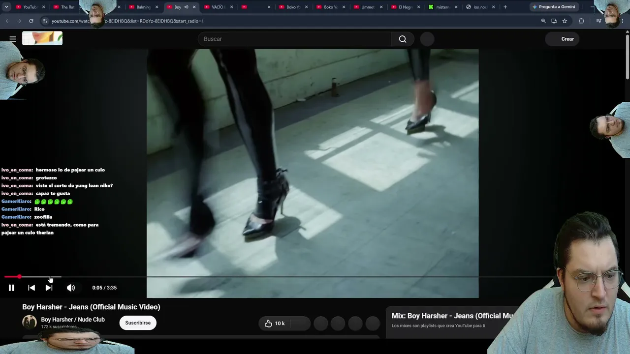Open the YouTube hamburger guide menu
This screenshot has height=354, width=630.
[13, 39]
